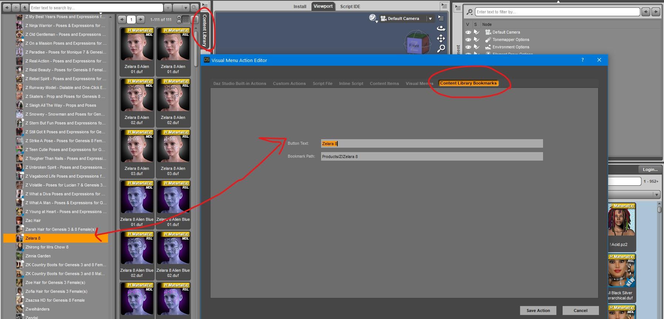Go to previous results page
664x319 pixels.
(x=122, y=20)
